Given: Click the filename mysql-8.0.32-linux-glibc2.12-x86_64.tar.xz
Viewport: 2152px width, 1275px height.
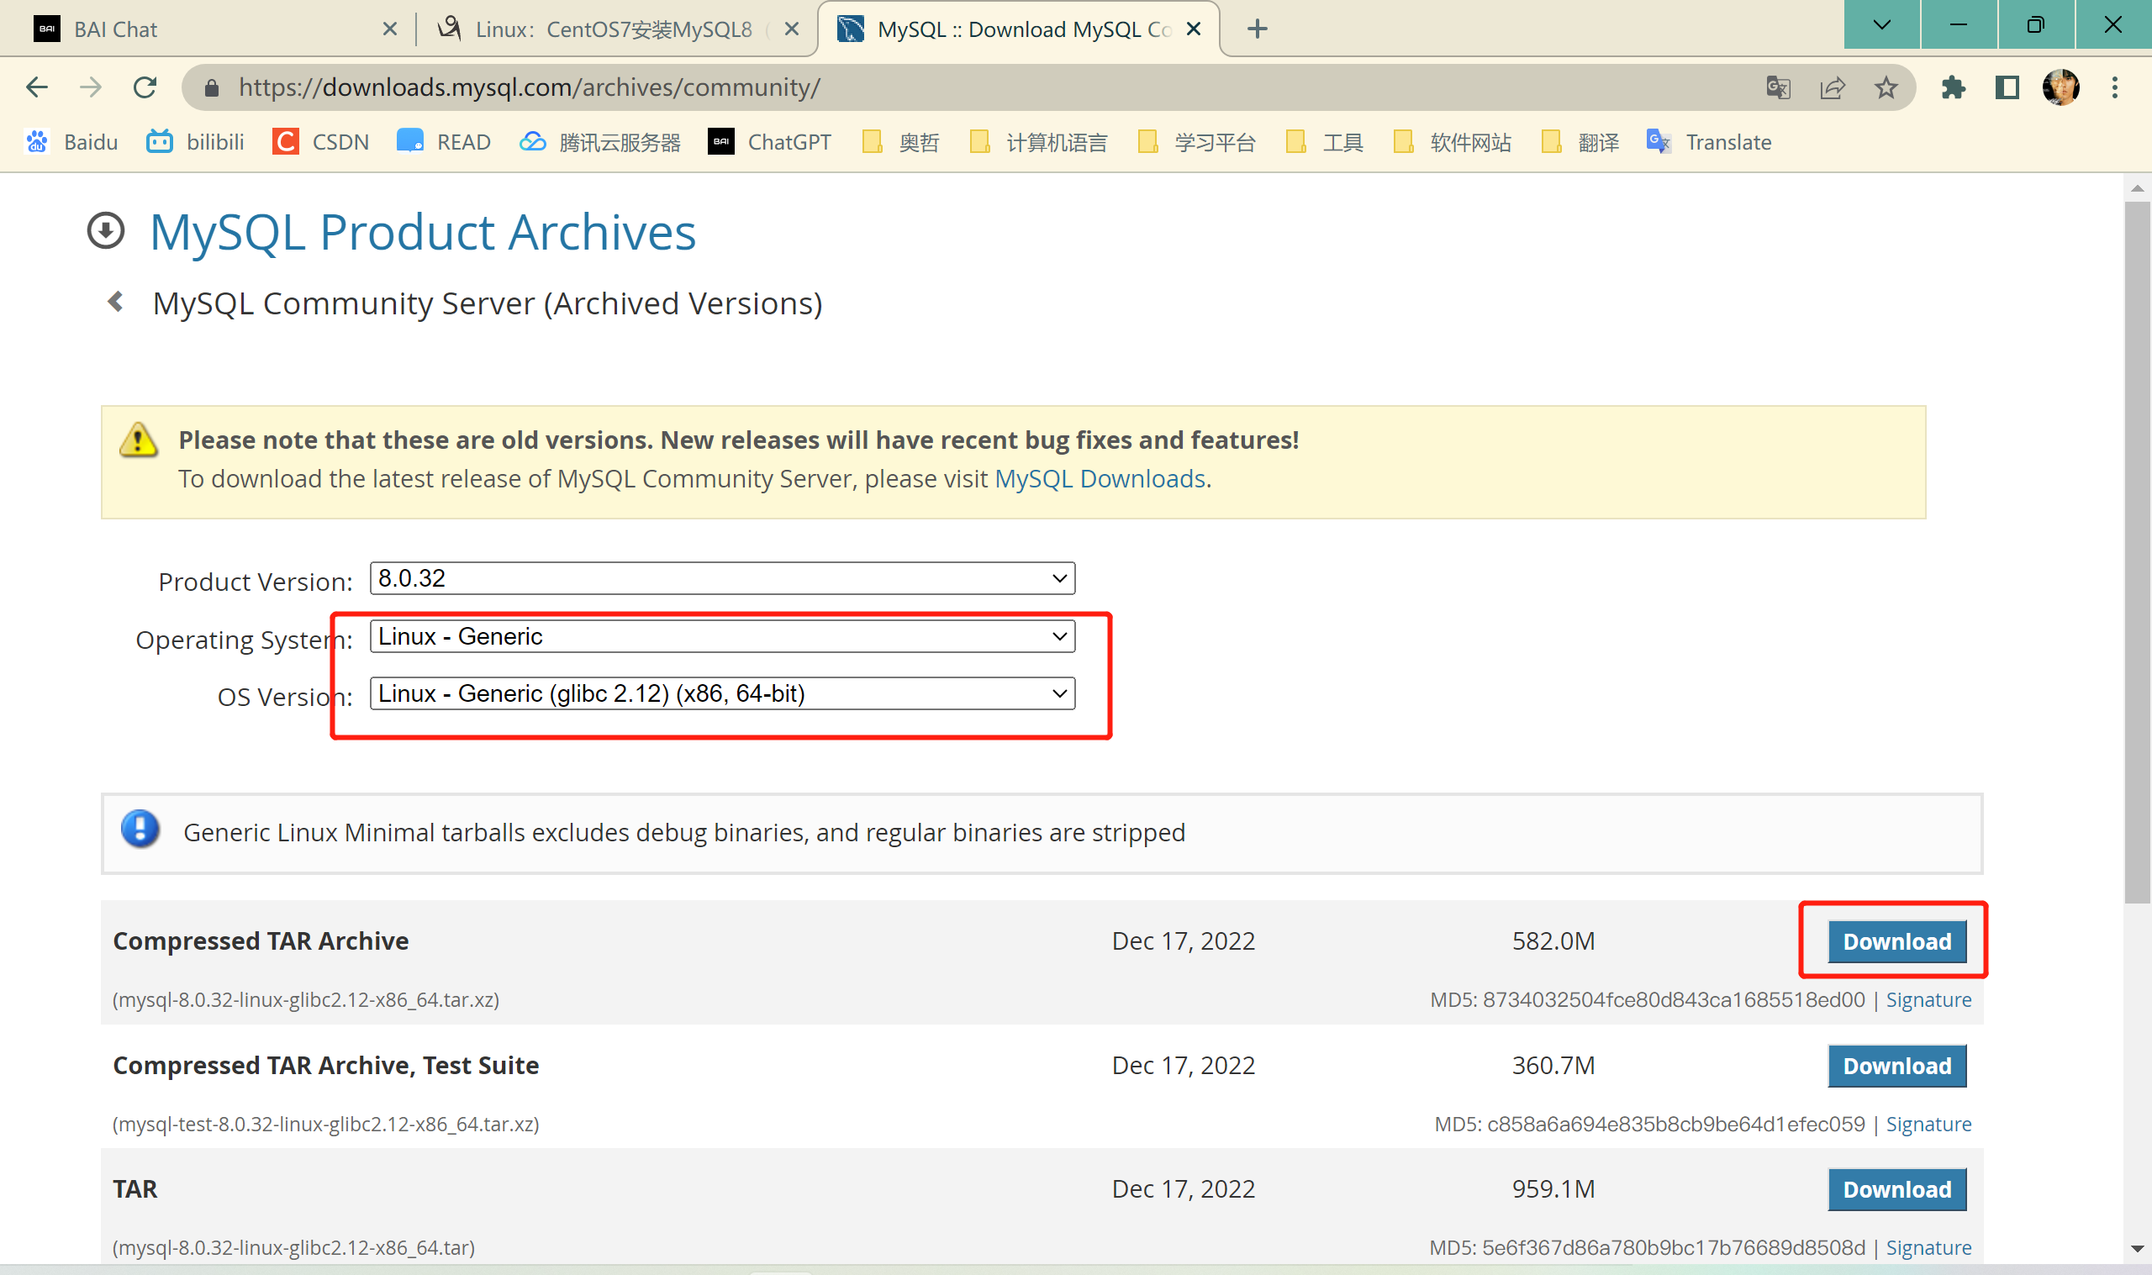Looking at the screenshot, I should click(306, 999).
